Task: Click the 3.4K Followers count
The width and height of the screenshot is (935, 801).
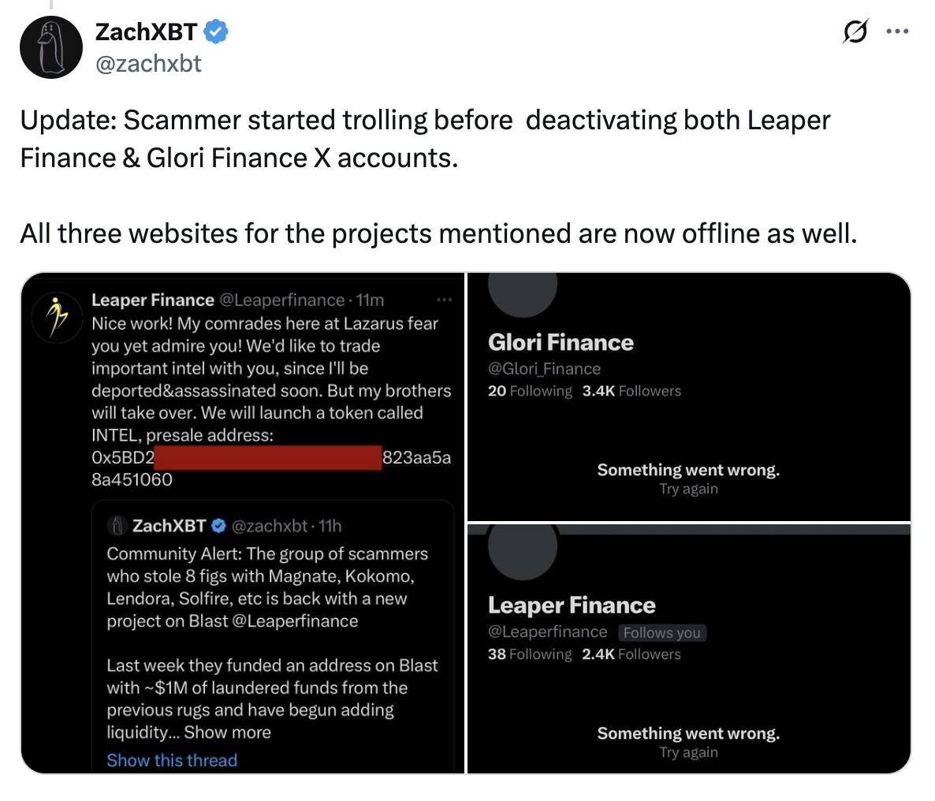Action: pyautogui.click(x=631, y=391)
